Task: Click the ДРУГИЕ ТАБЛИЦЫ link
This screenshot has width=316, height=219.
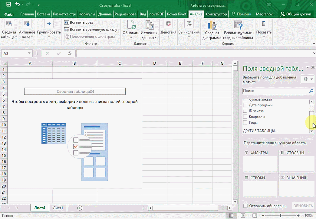Action: (x=260, y=131)
